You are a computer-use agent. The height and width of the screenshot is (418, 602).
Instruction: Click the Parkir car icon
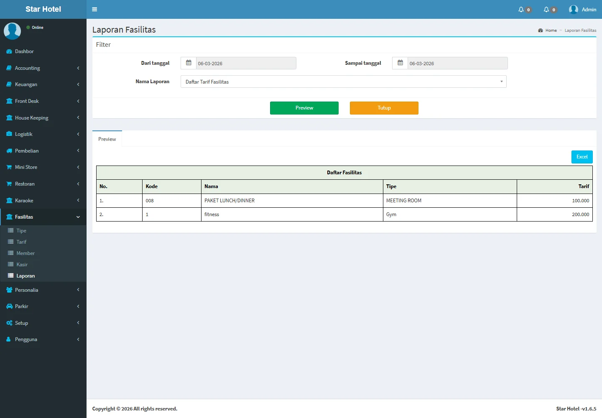coord(9,306)
